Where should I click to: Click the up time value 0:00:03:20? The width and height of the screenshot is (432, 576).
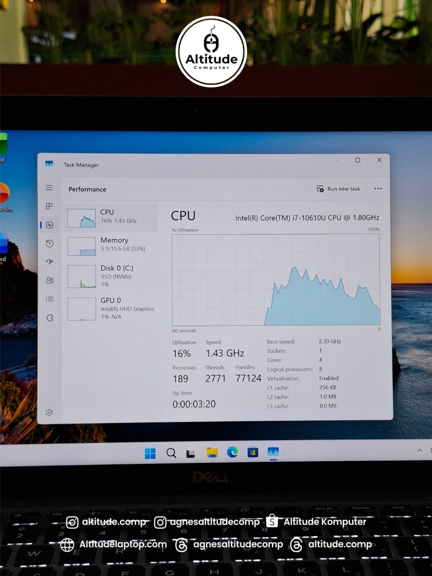(x=194, y=404)
